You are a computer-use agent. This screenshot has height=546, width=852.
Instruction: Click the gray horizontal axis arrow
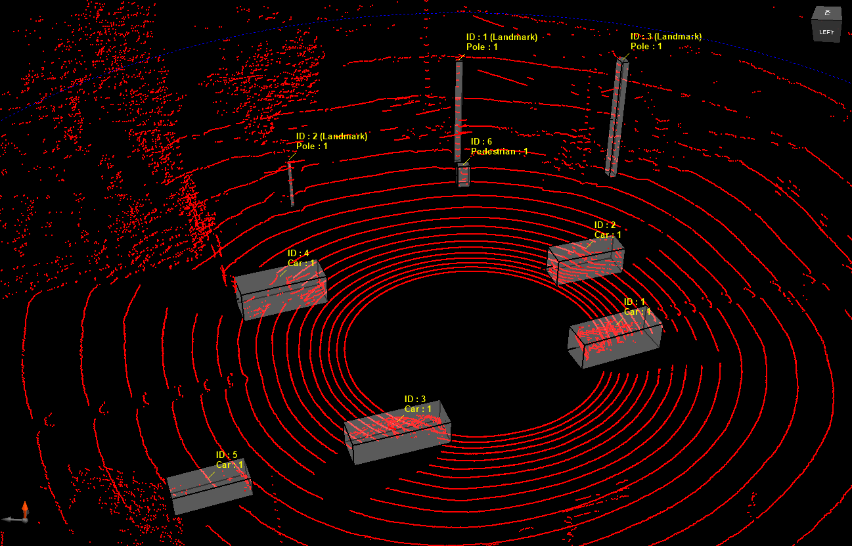pos(11,519)
